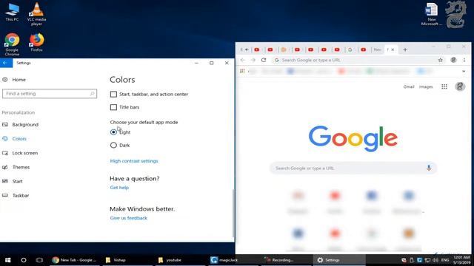
Task: Click Get help link
Action: tap(119, 188)
